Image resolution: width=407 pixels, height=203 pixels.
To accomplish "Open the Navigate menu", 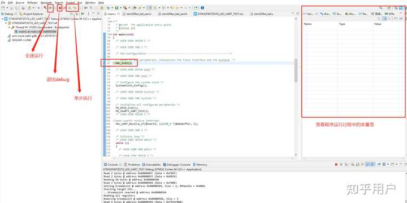I will click(x=46, y=2).
